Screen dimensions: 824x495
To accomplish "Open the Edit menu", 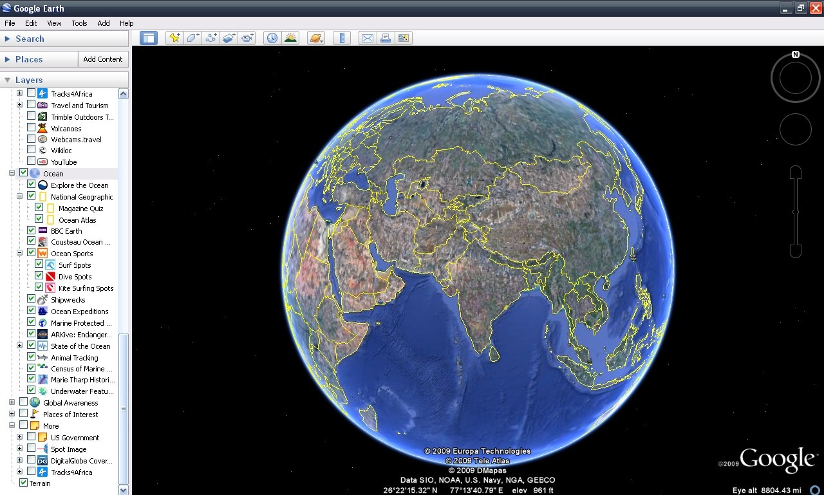I will [31, 23].
